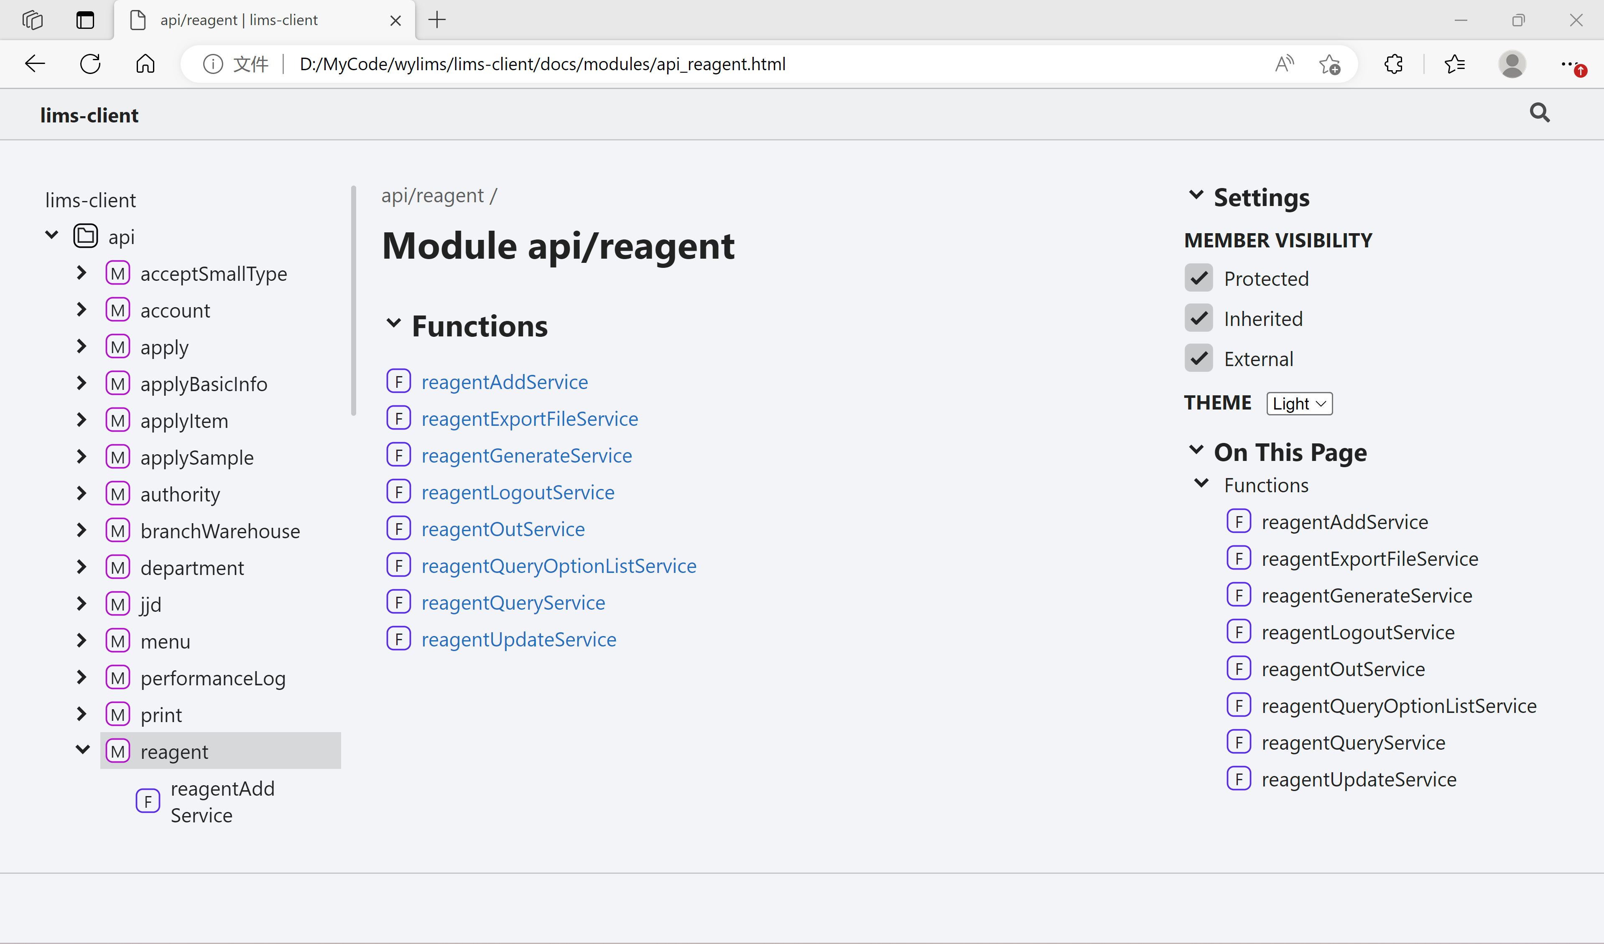1604x944 pixels.
Task: Click reagentQueryService in On This Page list
Action: click(x=1353, y=742)
